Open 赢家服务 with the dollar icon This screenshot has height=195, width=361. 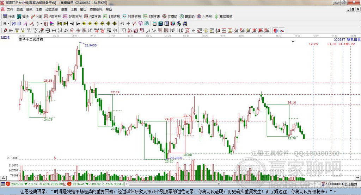[223, 17]
